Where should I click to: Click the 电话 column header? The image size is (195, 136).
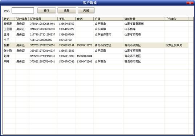[85, 19]
